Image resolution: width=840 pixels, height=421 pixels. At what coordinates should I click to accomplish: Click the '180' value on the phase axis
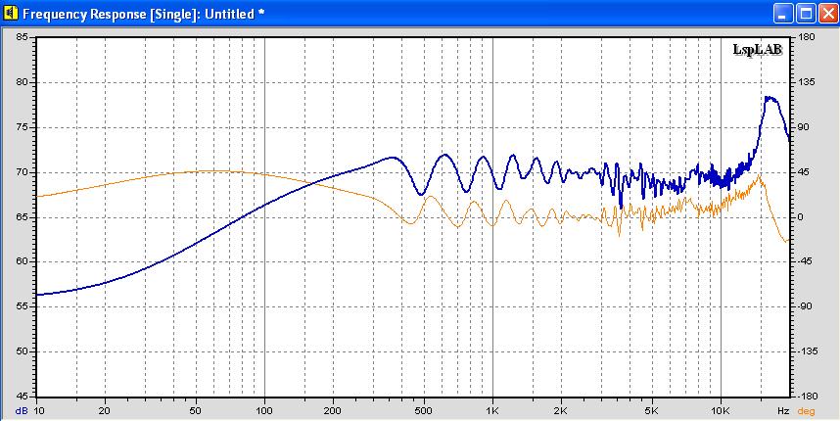coord(805,37)
